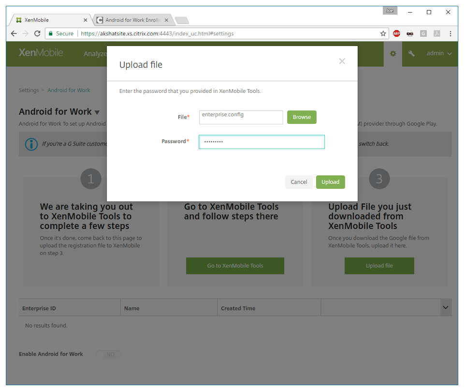
Task: Click the browser back arrow
Action: click(x=14, y=34)
